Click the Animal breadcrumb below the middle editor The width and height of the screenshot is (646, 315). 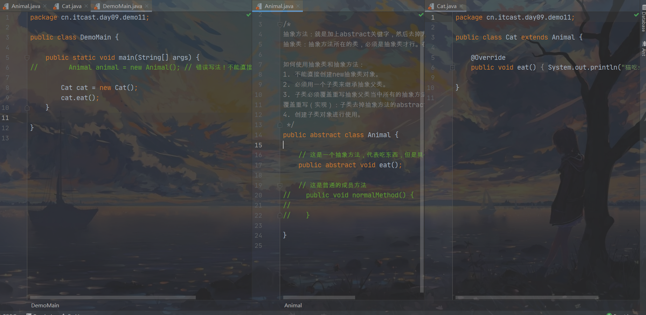[293, 305]
